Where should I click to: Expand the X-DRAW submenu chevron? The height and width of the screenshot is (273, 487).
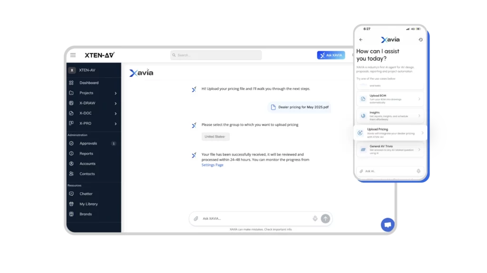pos(116,103)
